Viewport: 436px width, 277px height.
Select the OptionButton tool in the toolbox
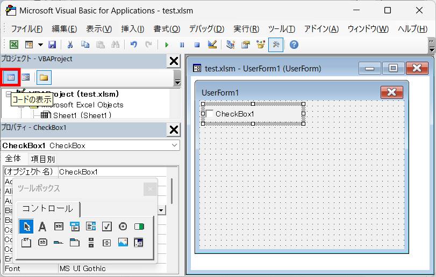click(x=123, y=227)
